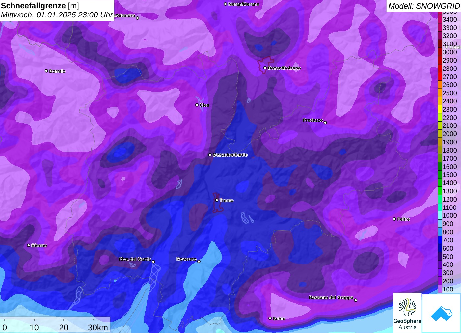Select the 2800 m legend swatch
461x333 pixels.
pyautogui.click(x=440, y=69)
